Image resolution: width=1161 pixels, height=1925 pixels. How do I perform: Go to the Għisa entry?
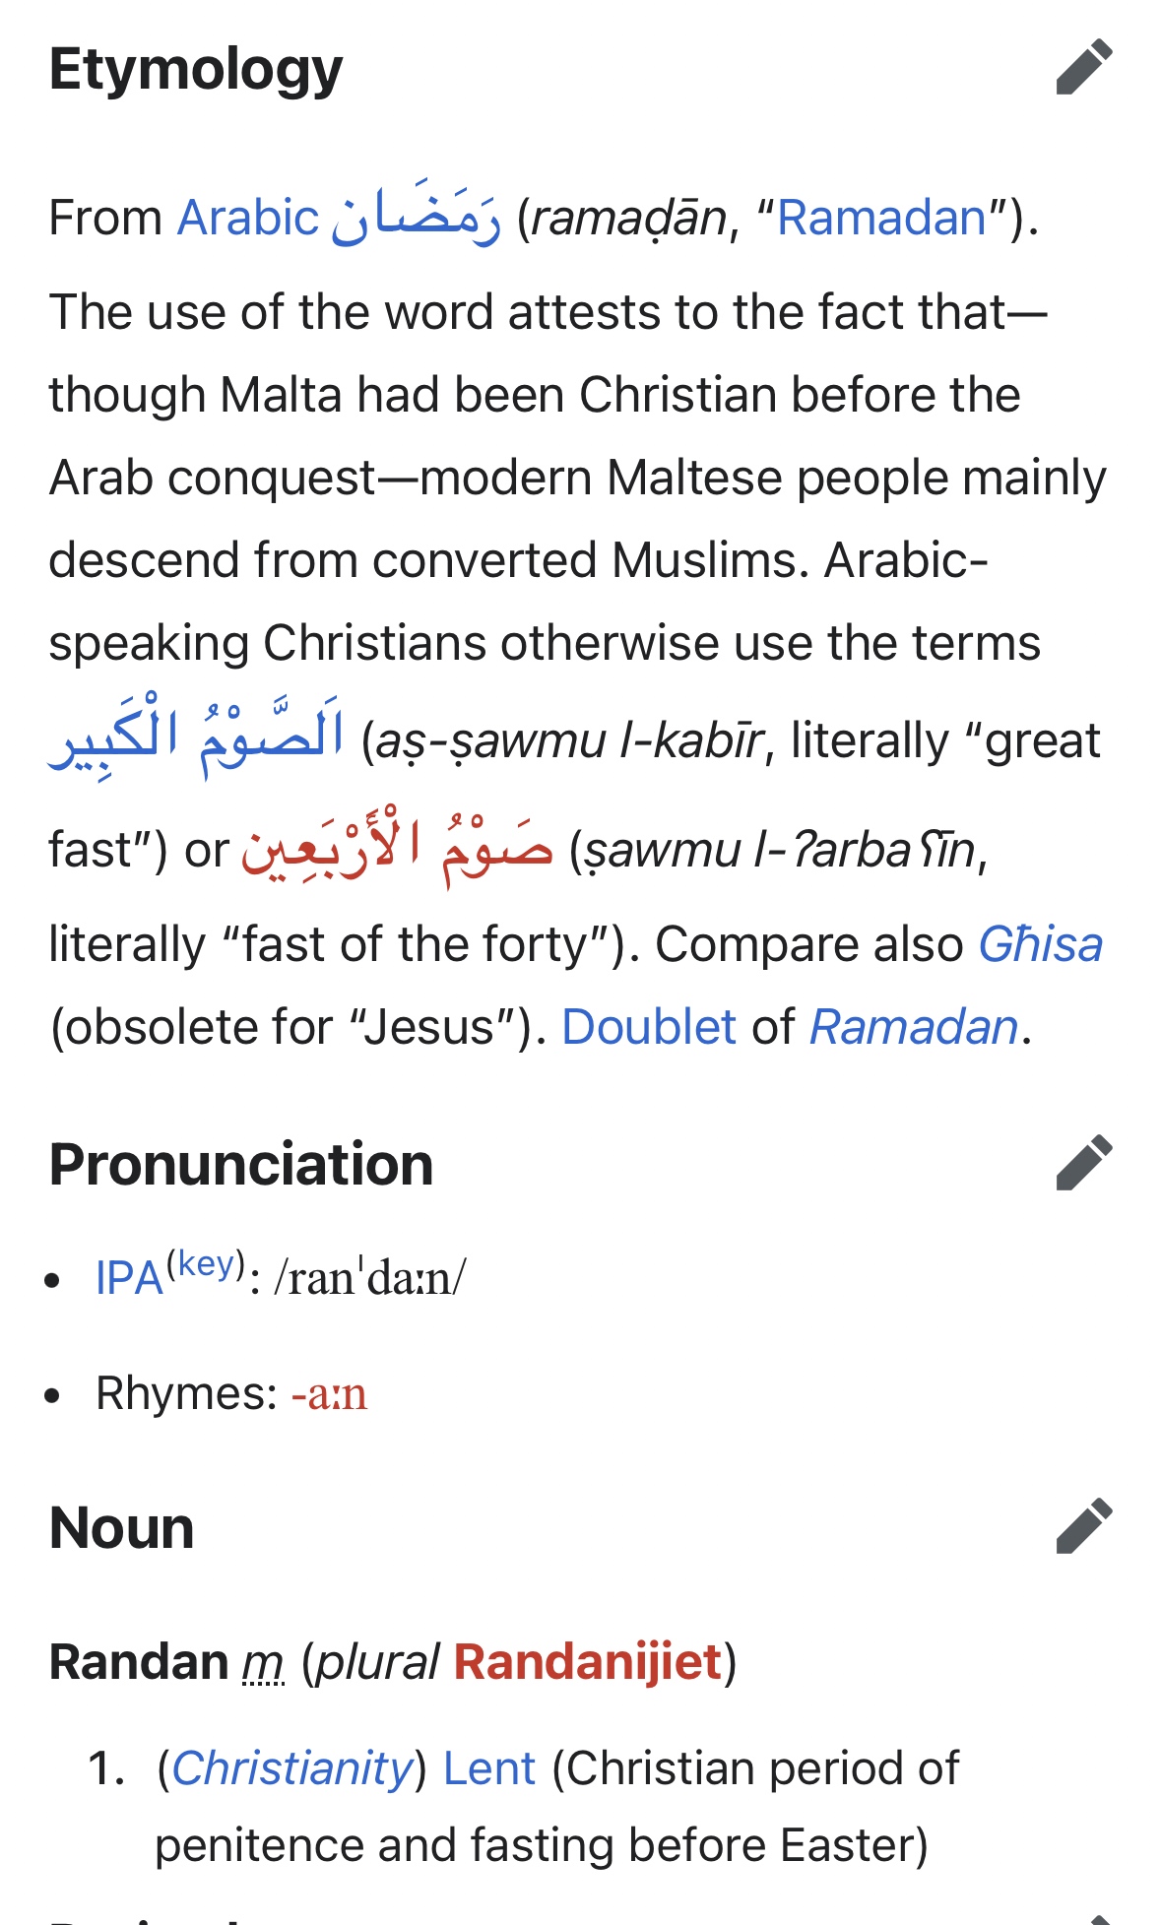point(1040,944)
